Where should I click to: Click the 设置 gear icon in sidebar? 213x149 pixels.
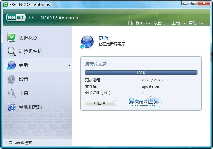11,79
